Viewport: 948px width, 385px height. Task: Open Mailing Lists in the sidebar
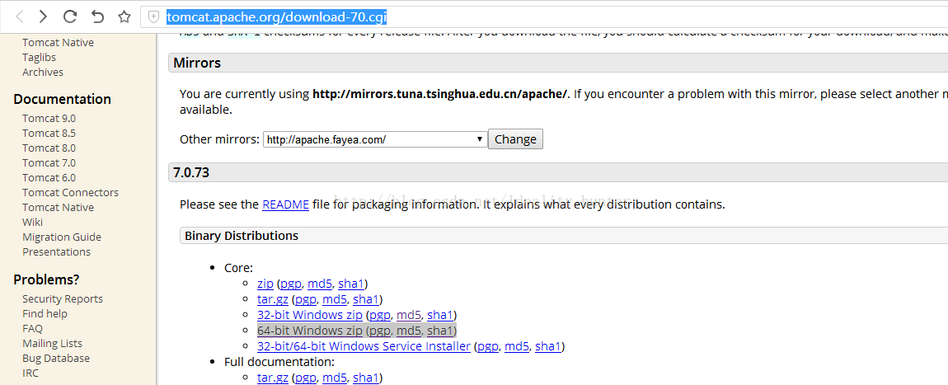(52, 343)
